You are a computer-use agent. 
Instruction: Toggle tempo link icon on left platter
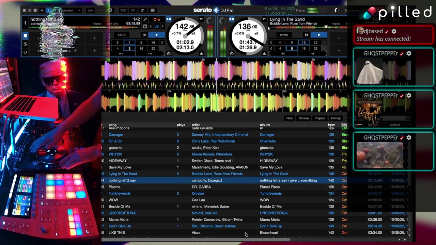point(169,19)
